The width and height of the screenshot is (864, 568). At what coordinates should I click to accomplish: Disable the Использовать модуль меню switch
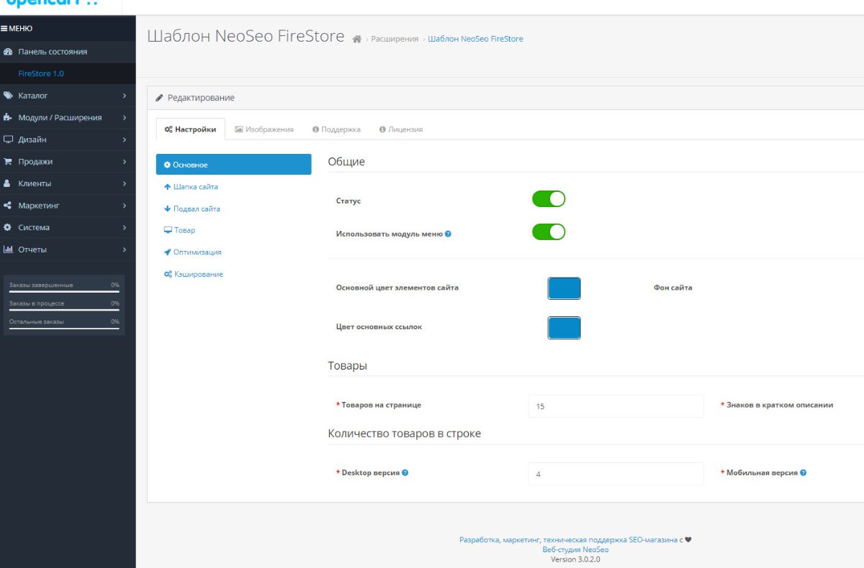(x=549, y=232)
